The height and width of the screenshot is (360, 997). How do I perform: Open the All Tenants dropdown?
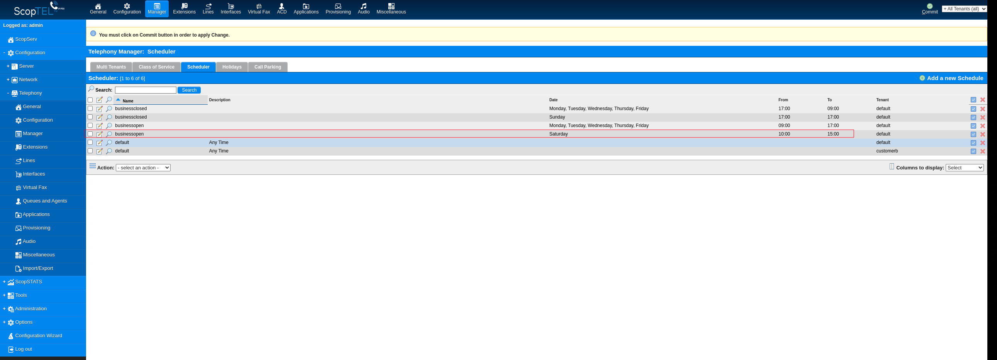pos(964,9)
